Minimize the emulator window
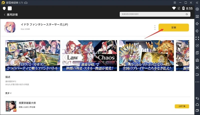The height and width of the screenshot is (115, 200). (180, 3)
